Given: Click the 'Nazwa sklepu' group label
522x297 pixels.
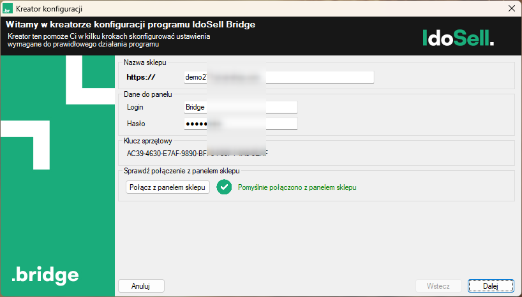Looking at the screenshot, I should click(145, 62).
